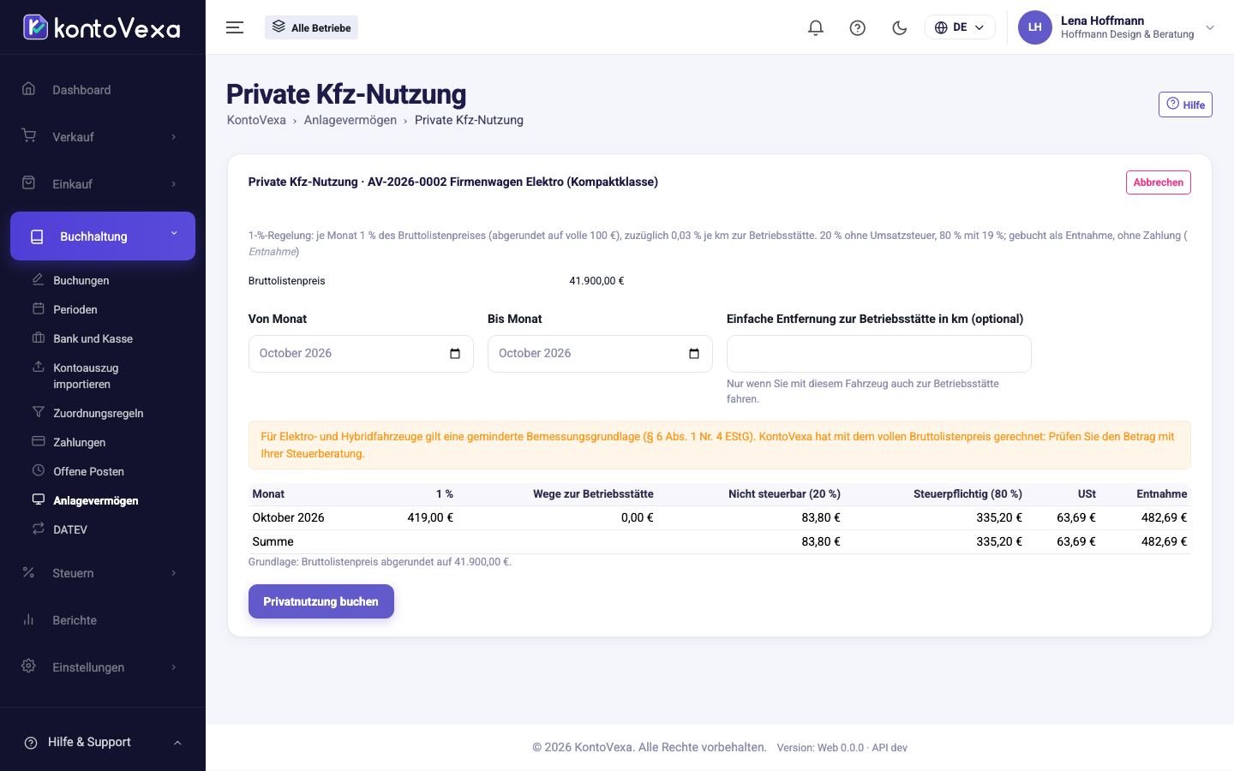Click KontoVexa breadcrumb link
1234x771 pixels.
tap(256, 120)
